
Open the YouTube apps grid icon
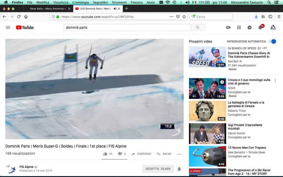pos(239,27)
